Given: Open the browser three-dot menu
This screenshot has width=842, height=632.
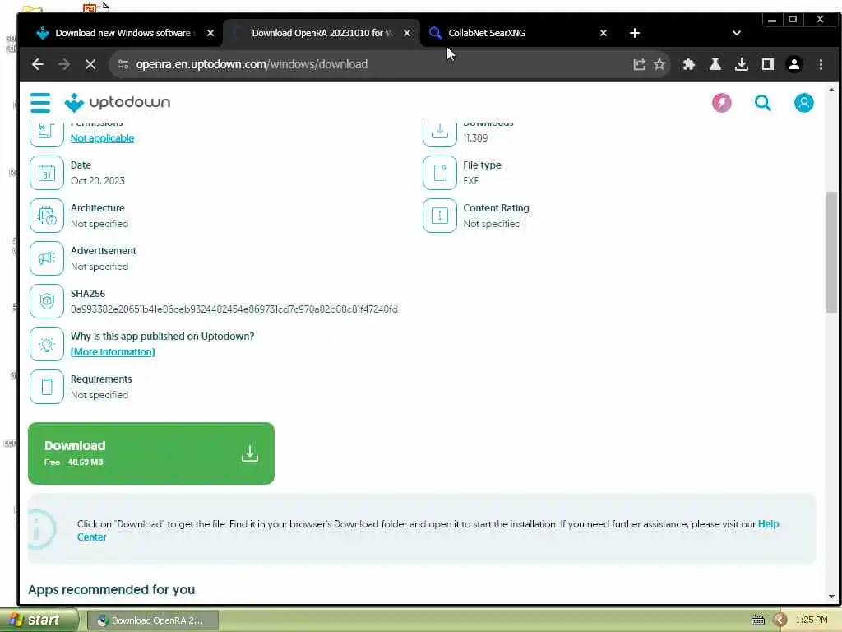Looking at the screenshot, I should click(821, 64).
